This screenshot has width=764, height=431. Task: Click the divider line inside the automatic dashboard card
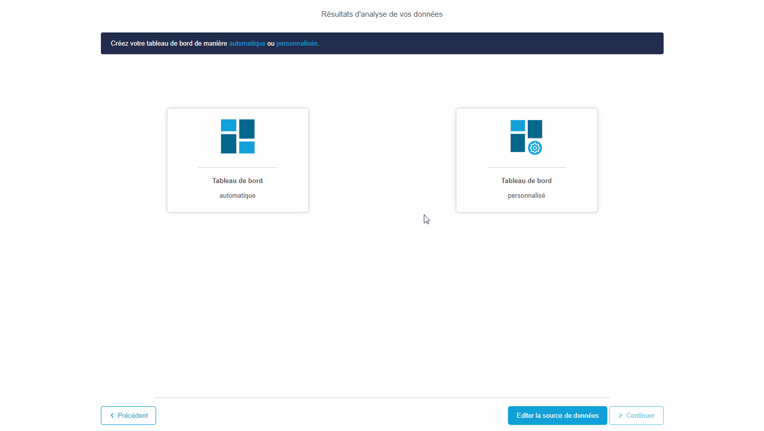pos(237,168)
